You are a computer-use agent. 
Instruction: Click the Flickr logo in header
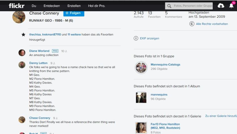[x=16, y=6]
